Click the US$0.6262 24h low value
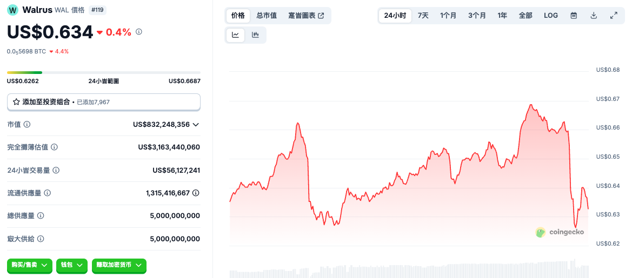Image resolution: width=632 pixels, height=278 pixels. tap(23, 81)
